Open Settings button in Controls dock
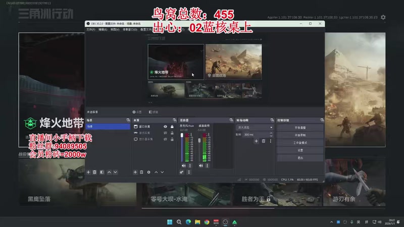This screenshot has height=227, width=404. click(300, 150)
